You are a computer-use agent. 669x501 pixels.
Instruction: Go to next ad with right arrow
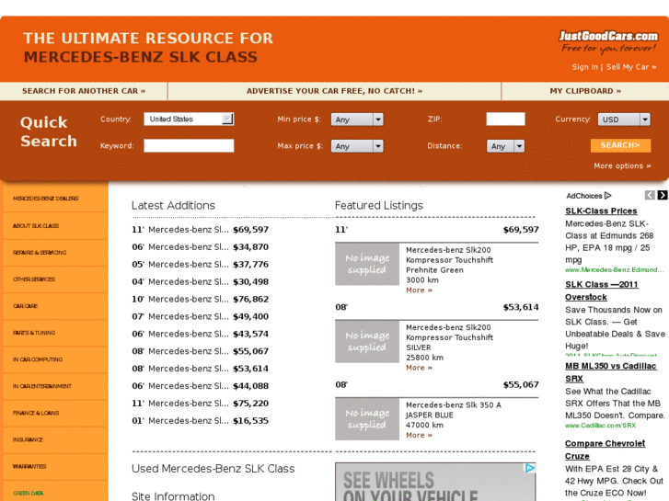point(663,195)
